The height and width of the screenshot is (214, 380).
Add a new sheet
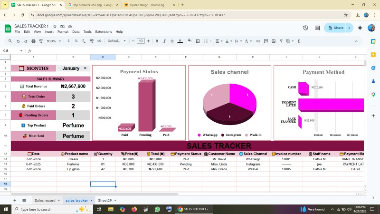click(15, 200)
